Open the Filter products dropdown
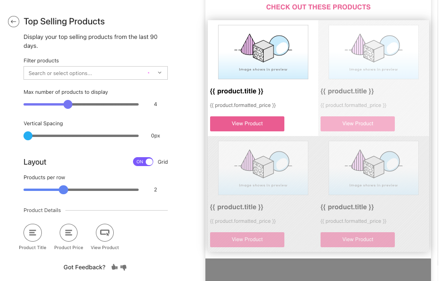Viewport: 439px width, 281px height. coord(95,73)
